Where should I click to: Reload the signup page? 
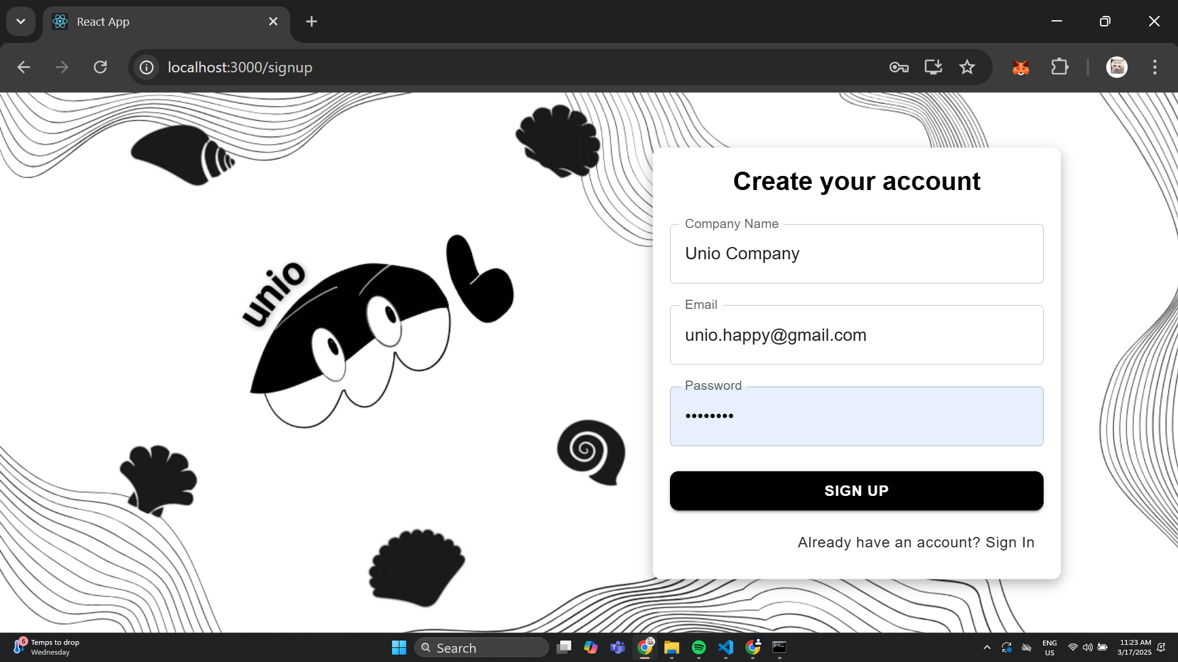pos(100,67)
